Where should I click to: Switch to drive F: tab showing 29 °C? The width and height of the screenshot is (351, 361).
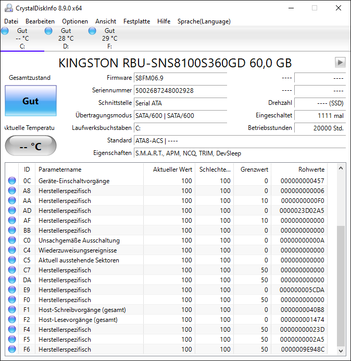pos(110,39)
